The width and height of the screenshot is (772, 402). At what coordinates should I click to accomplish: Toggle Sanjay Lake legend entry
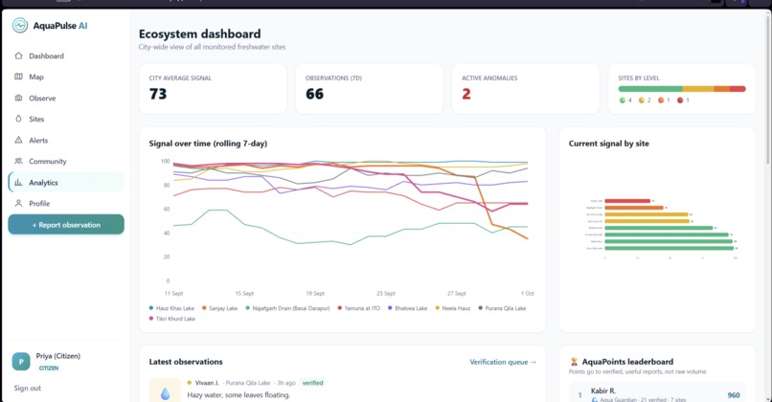click(x=219, y=308)
